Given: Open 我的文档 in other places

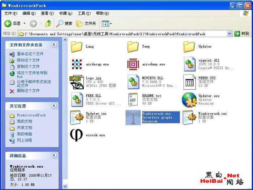Looking at the screenshot, I should point(25,121).
